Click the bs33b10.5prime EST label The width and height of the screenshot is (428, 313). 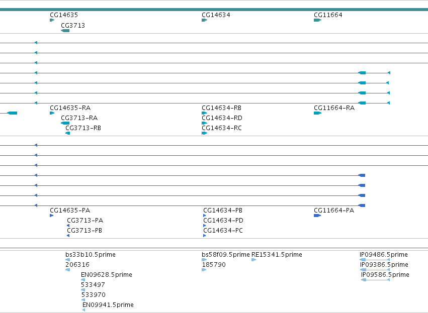(91, 255)
